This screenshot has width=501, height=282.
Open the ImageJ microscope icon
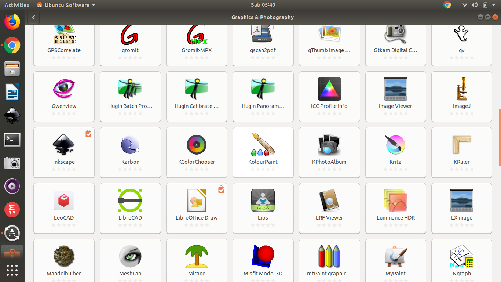click(x=462, y=89)
